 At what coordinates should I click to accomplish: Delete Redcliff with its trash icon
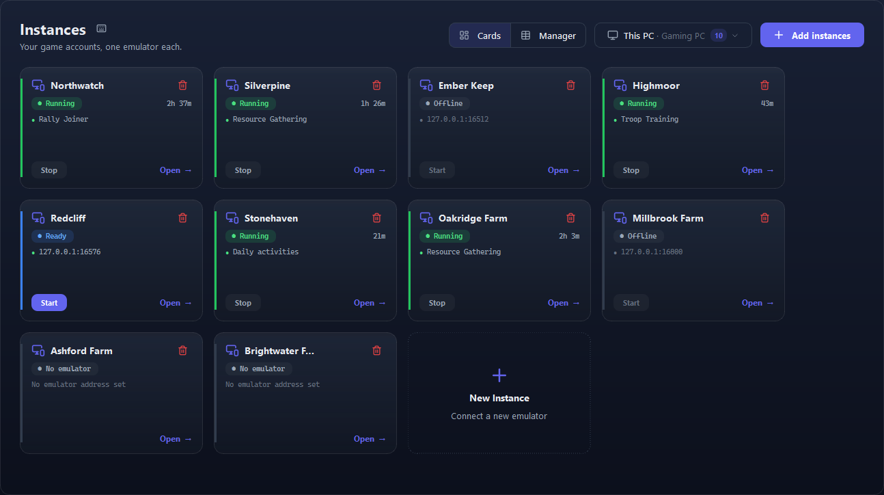182,218
